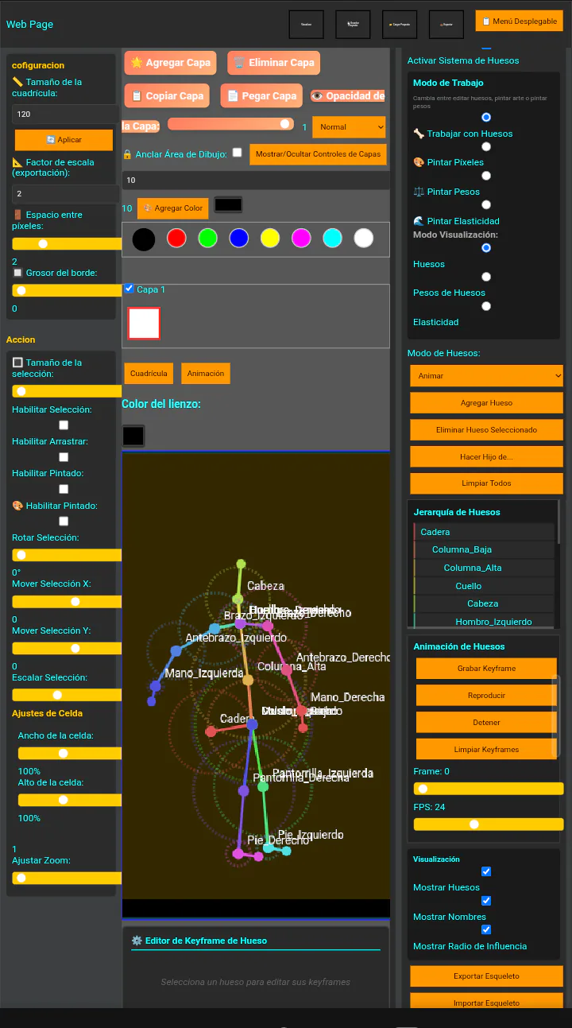Viewport: 572px width, 1028px height.
Task: Stop animation with Detener button
Action: pos(486,723)
